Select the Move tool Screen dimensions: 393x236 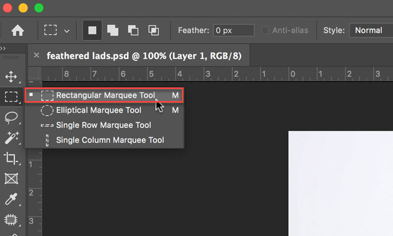tap(11, 76)
